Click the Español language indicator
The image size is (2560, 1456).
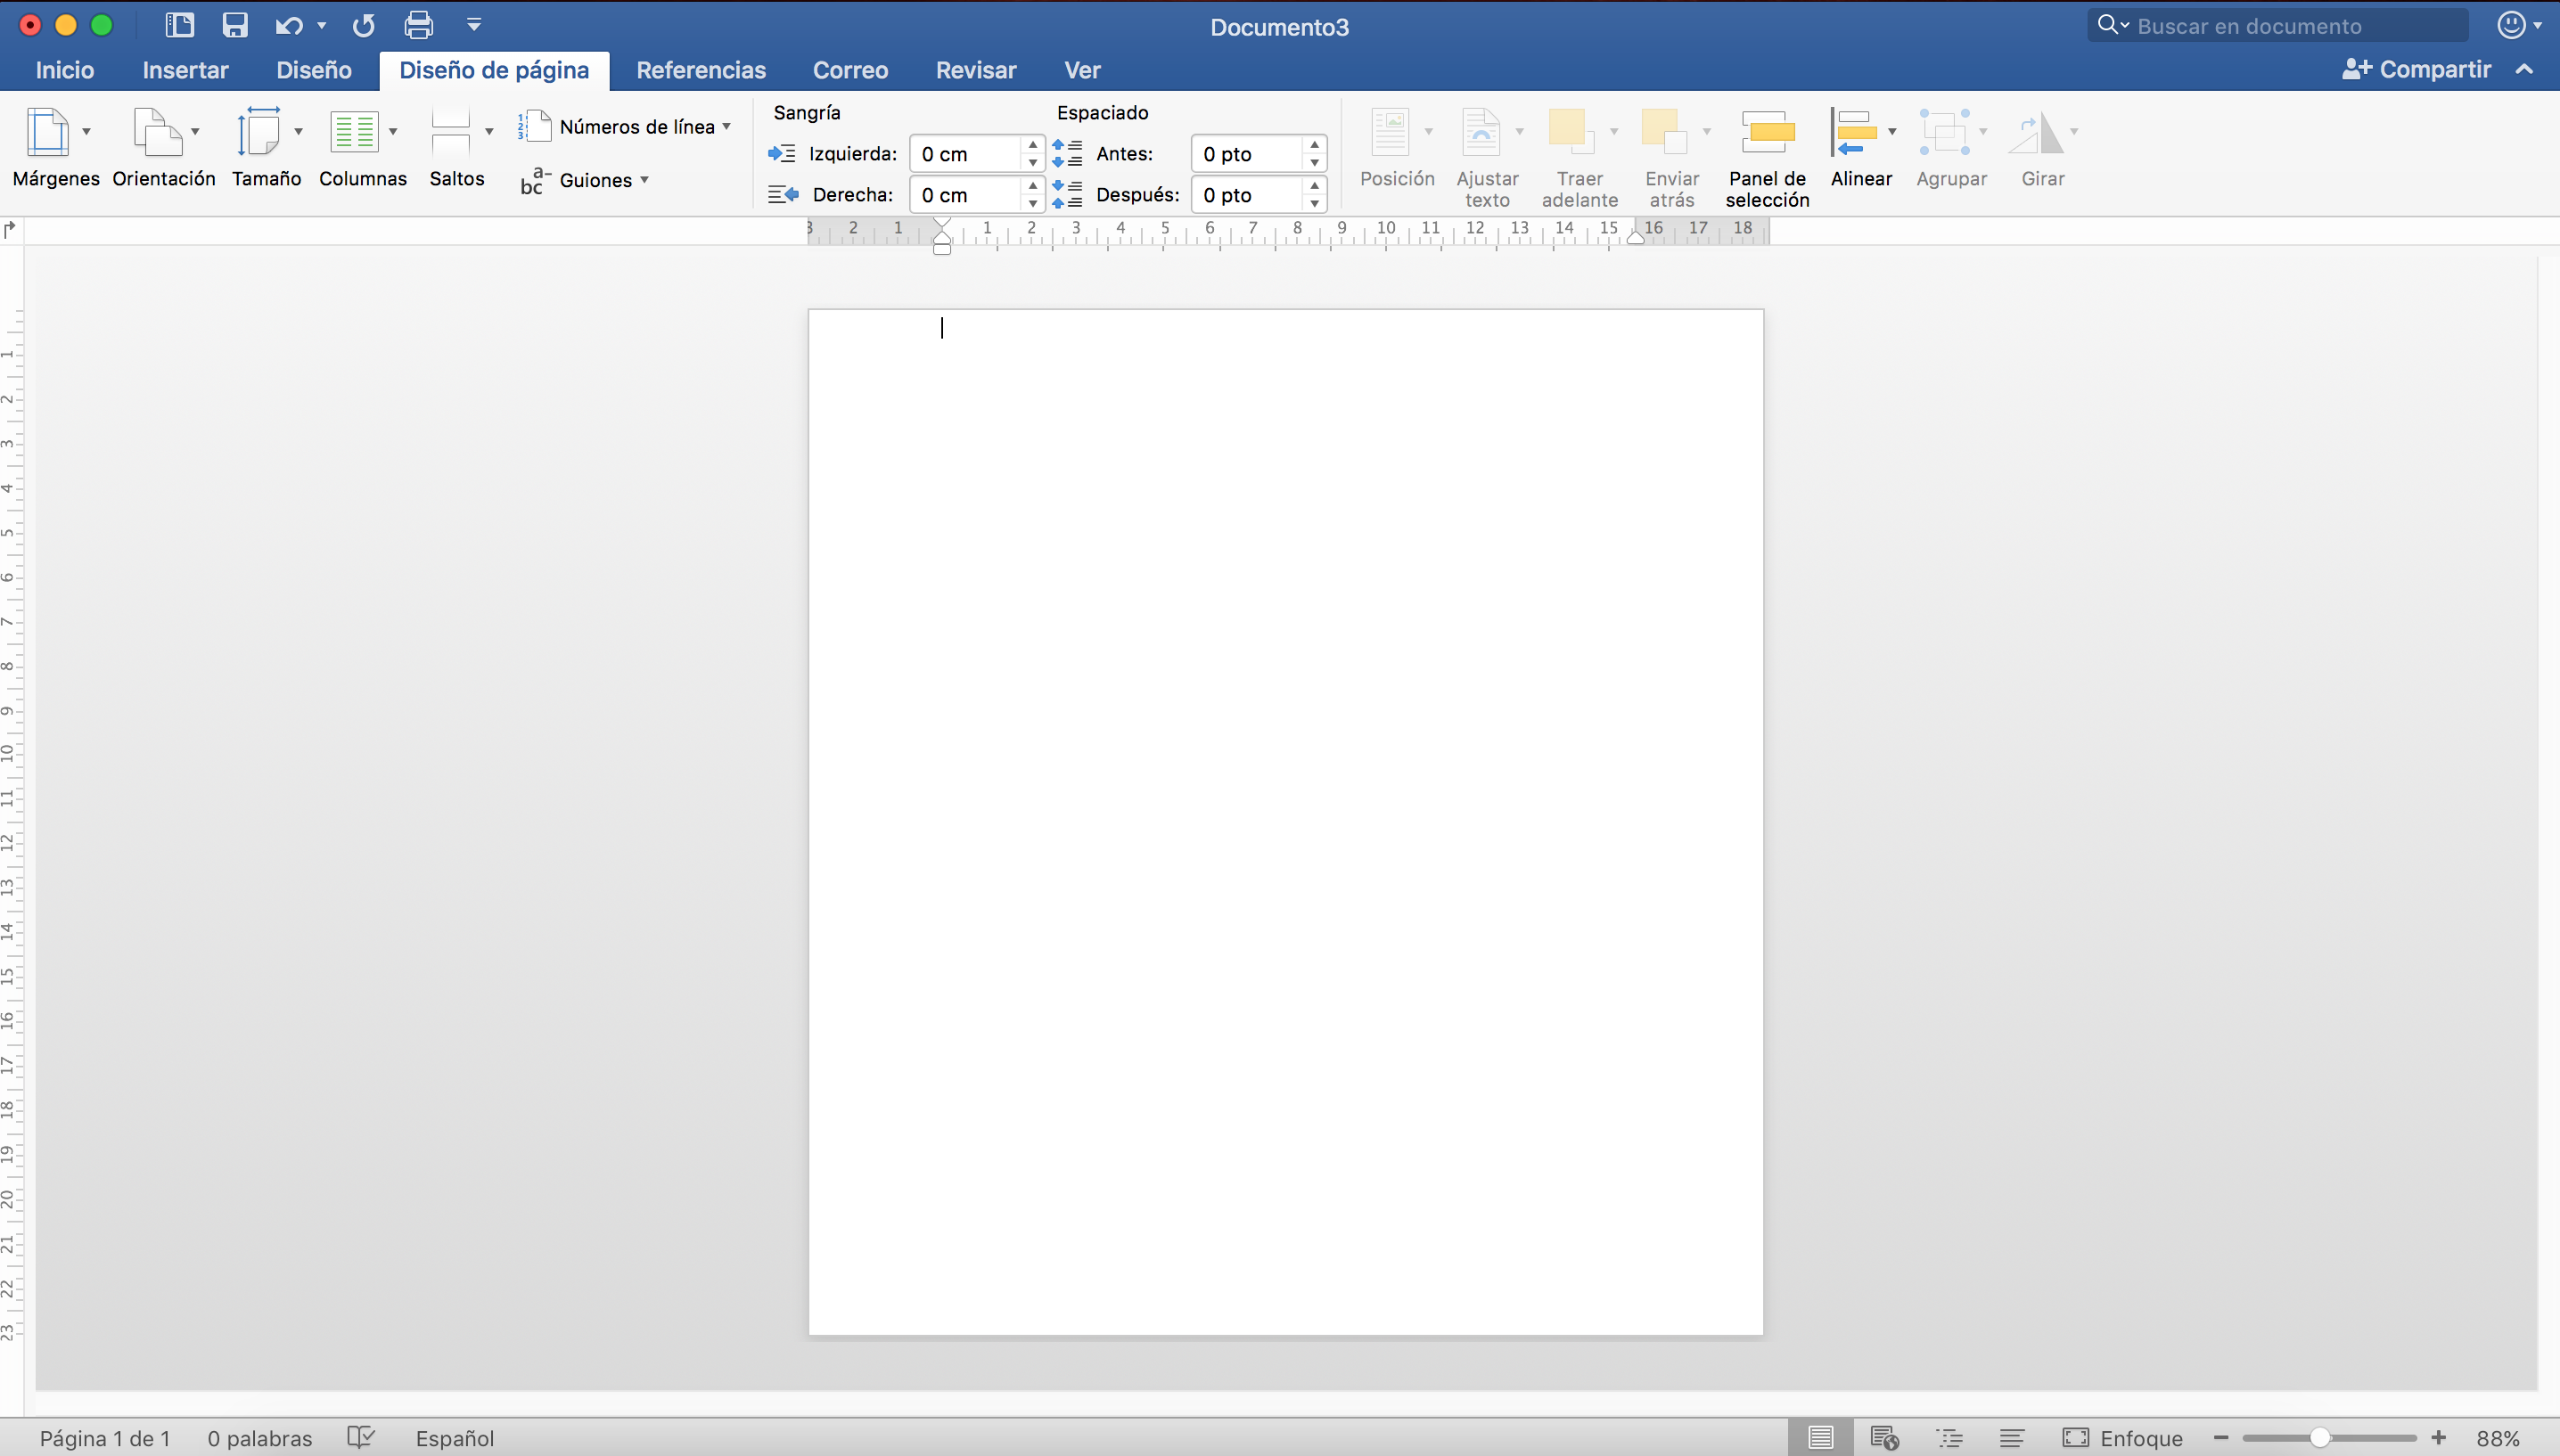[x=455, y=1438]
